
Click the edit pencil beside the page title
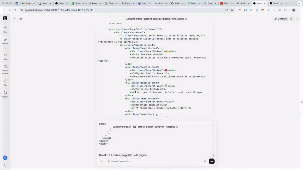(186, 19)
